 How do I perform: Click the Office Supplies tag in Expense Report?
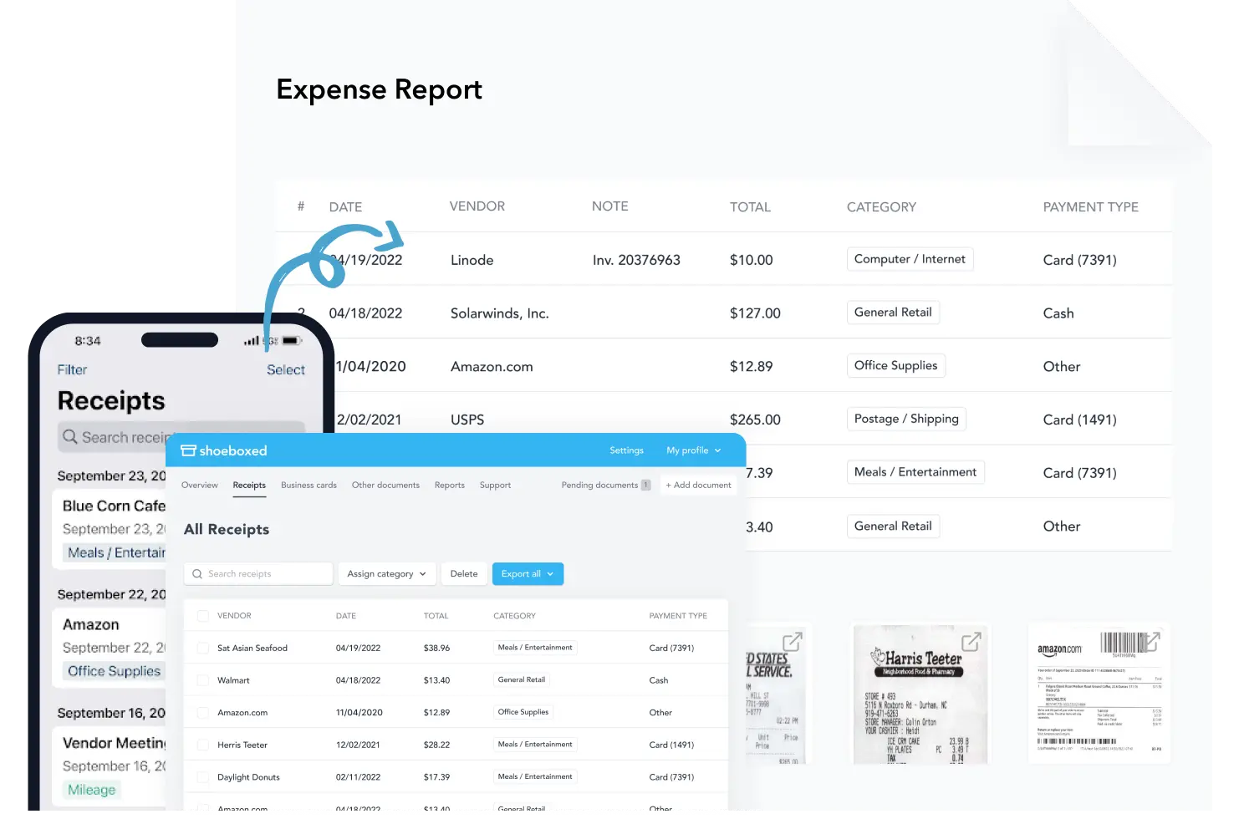(895, 365)
